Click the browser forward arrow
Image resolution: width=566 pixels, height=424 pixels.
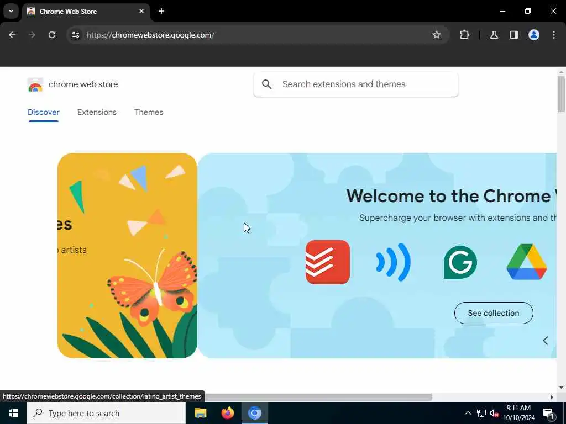(32, 35)
